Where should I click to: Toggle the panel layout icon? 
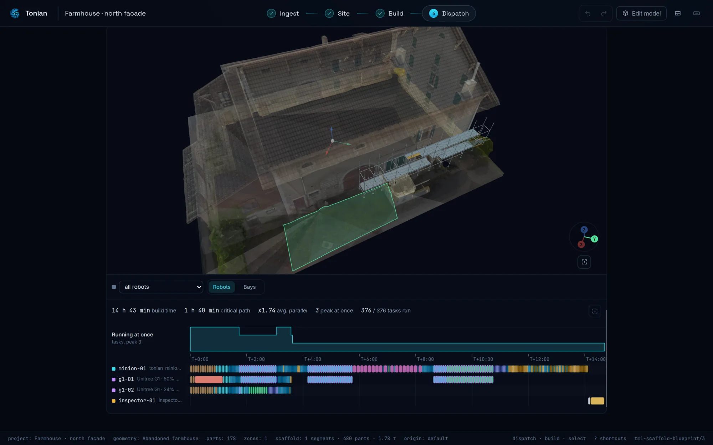(x=678, y=14)
